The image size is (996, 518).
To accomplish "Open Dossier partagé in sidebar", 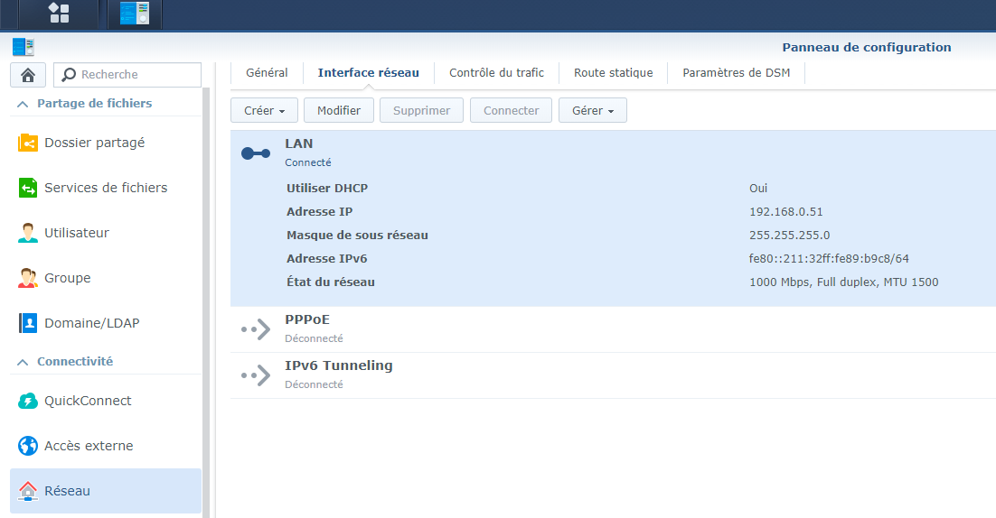I will coord(106,143).
